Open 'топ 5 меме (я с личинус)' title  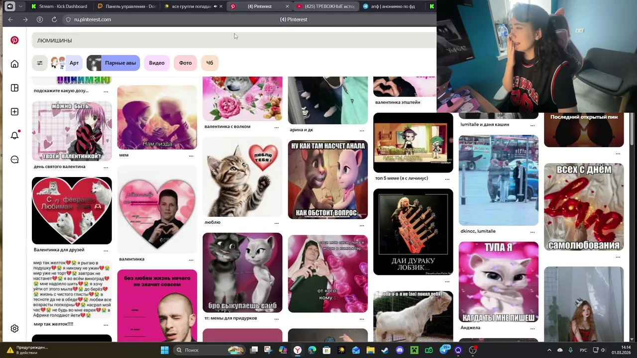click(x=402, y=178)
